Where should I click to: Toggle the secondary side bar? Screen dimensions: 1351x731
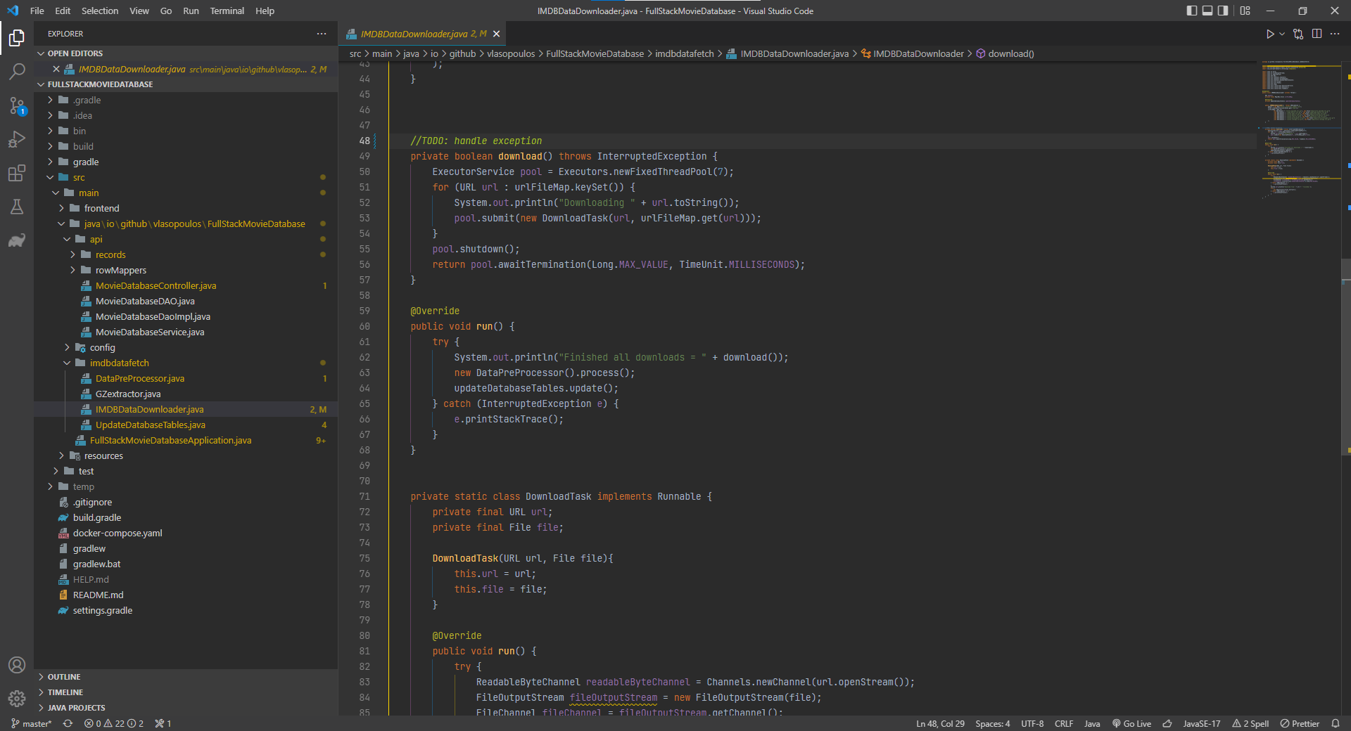1224,11
